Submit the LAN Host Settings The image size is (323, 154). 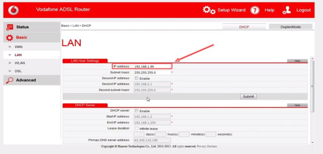[x=248, y=97]
